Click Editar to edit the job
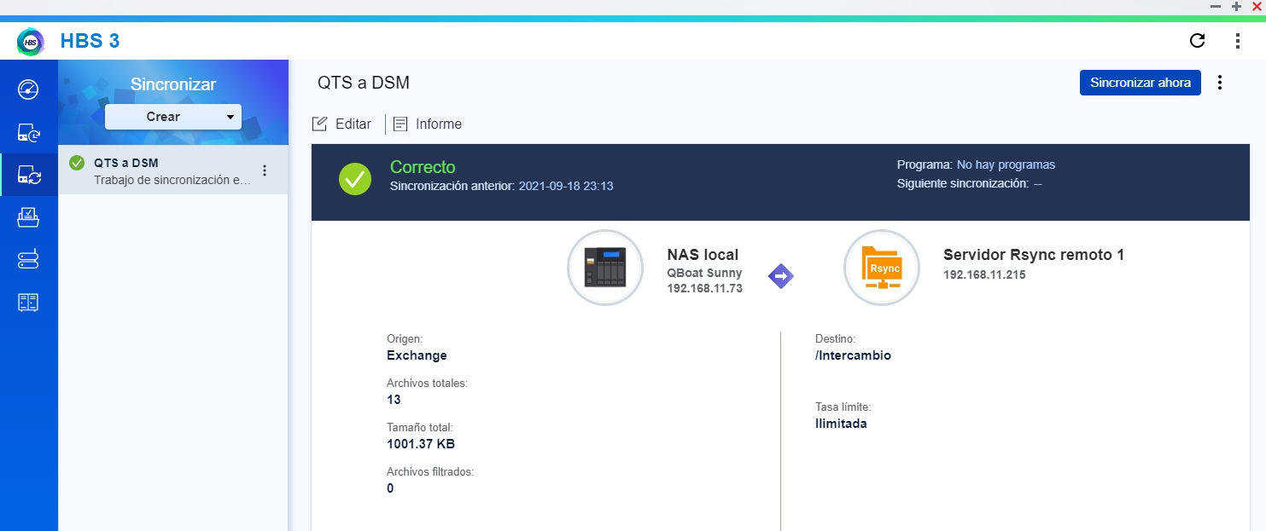Image resolution: width=1266 pixels, height=531 pixels. (x=342, y=124)
